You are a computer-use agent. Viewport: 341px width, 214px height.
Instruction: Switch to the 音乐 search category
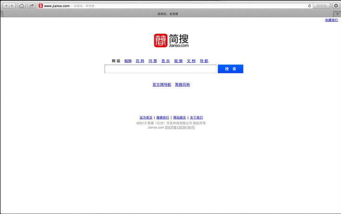(x=166, y=61)
